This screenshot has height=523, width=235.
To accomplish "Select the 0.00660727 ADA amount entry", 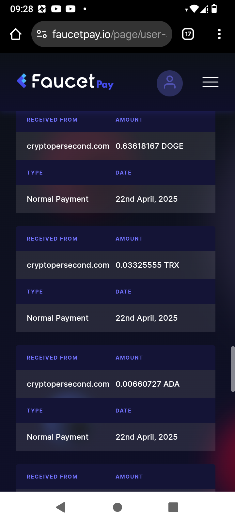I will point(148,384).
